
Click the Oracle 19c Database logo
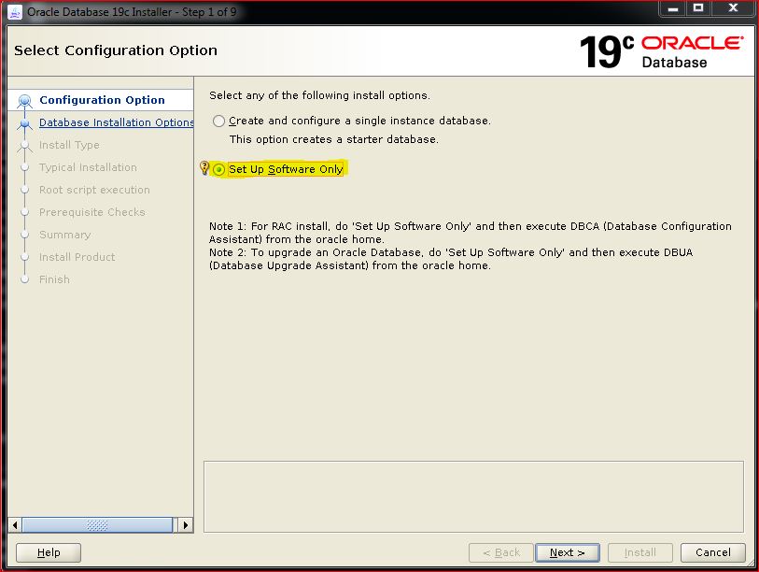pos(661,51)
